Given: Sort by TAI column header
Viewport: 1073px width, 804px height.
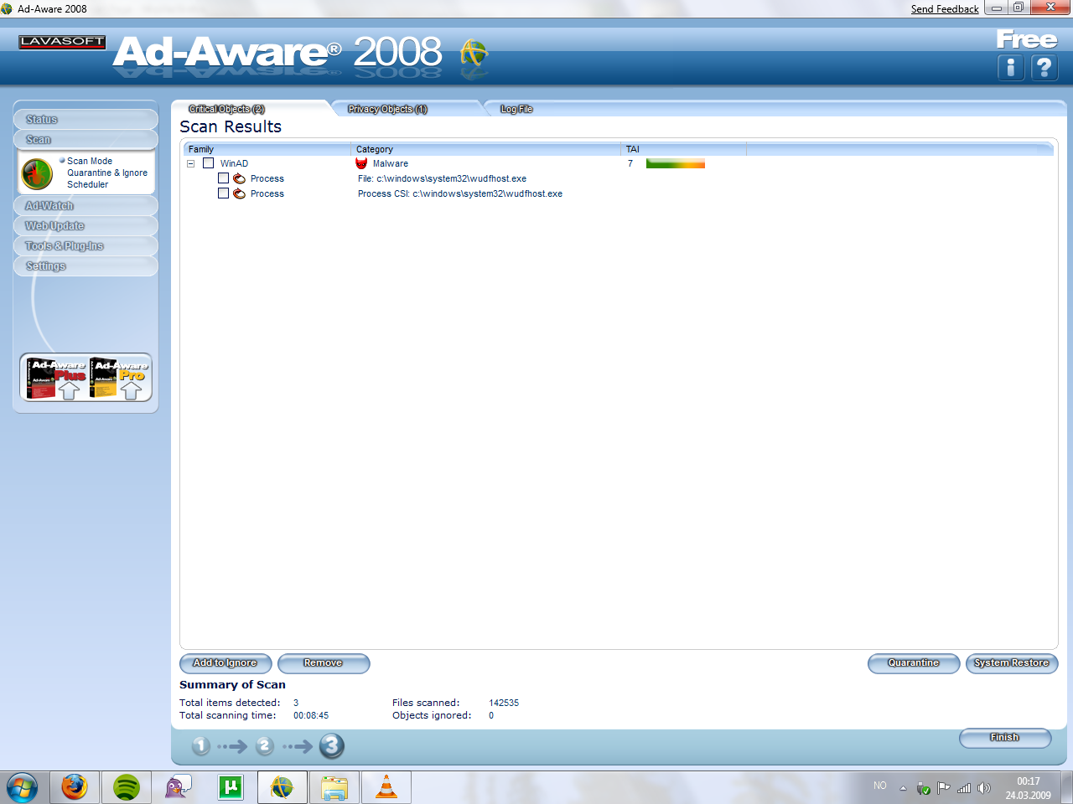Looking at the screenshot, I should [x=683, y=149].
